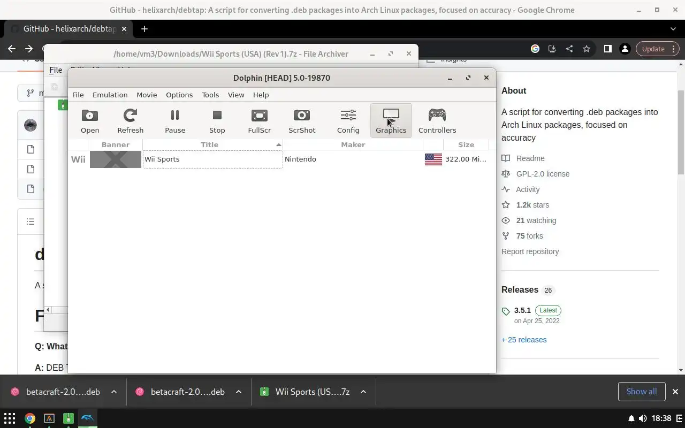
Task: Click the USA flag region icon
Action: point(433,159)
